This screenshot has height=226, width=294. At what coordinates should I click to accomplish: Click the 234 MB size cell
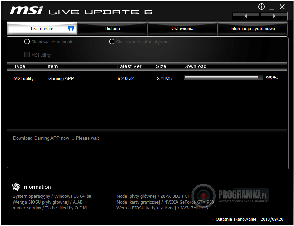click(164, 78)
